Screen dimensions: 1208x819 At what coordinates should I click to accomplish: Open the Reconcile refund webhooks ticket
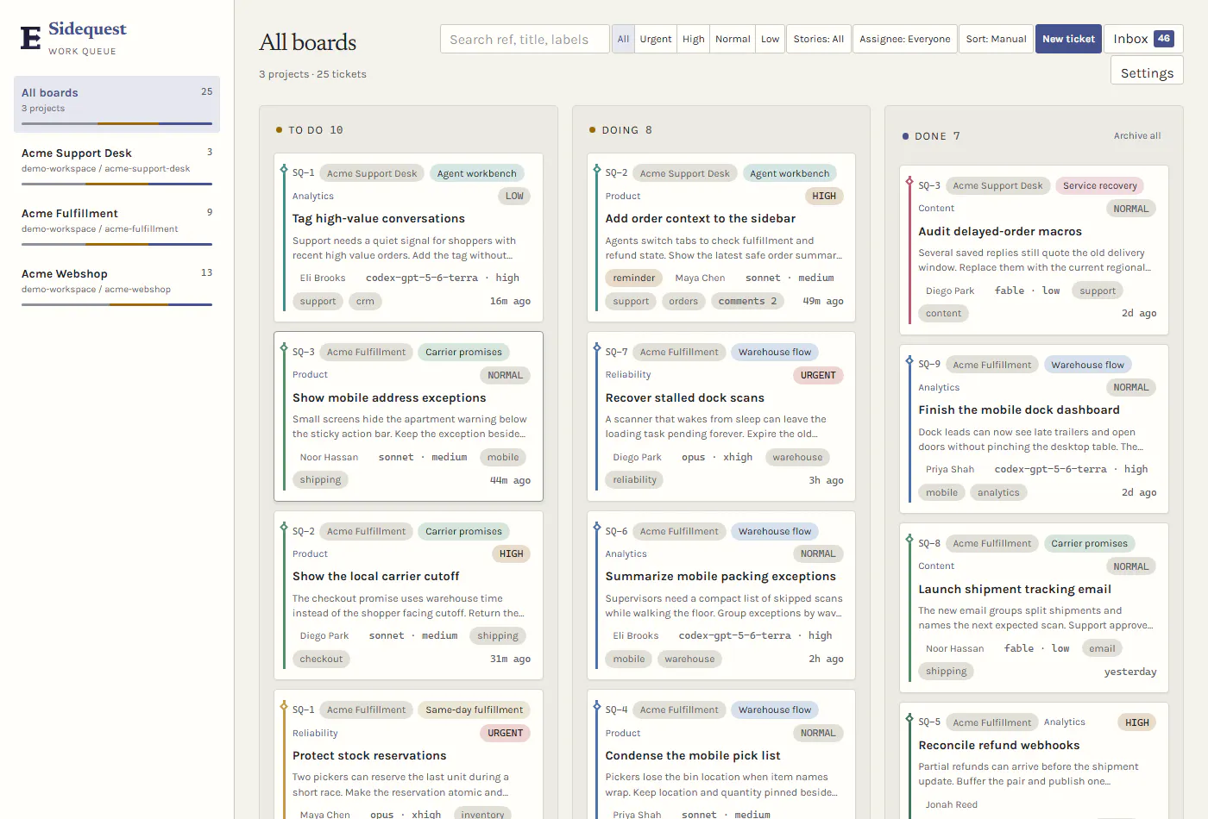pyautogui.click(x=1034, y=761)
